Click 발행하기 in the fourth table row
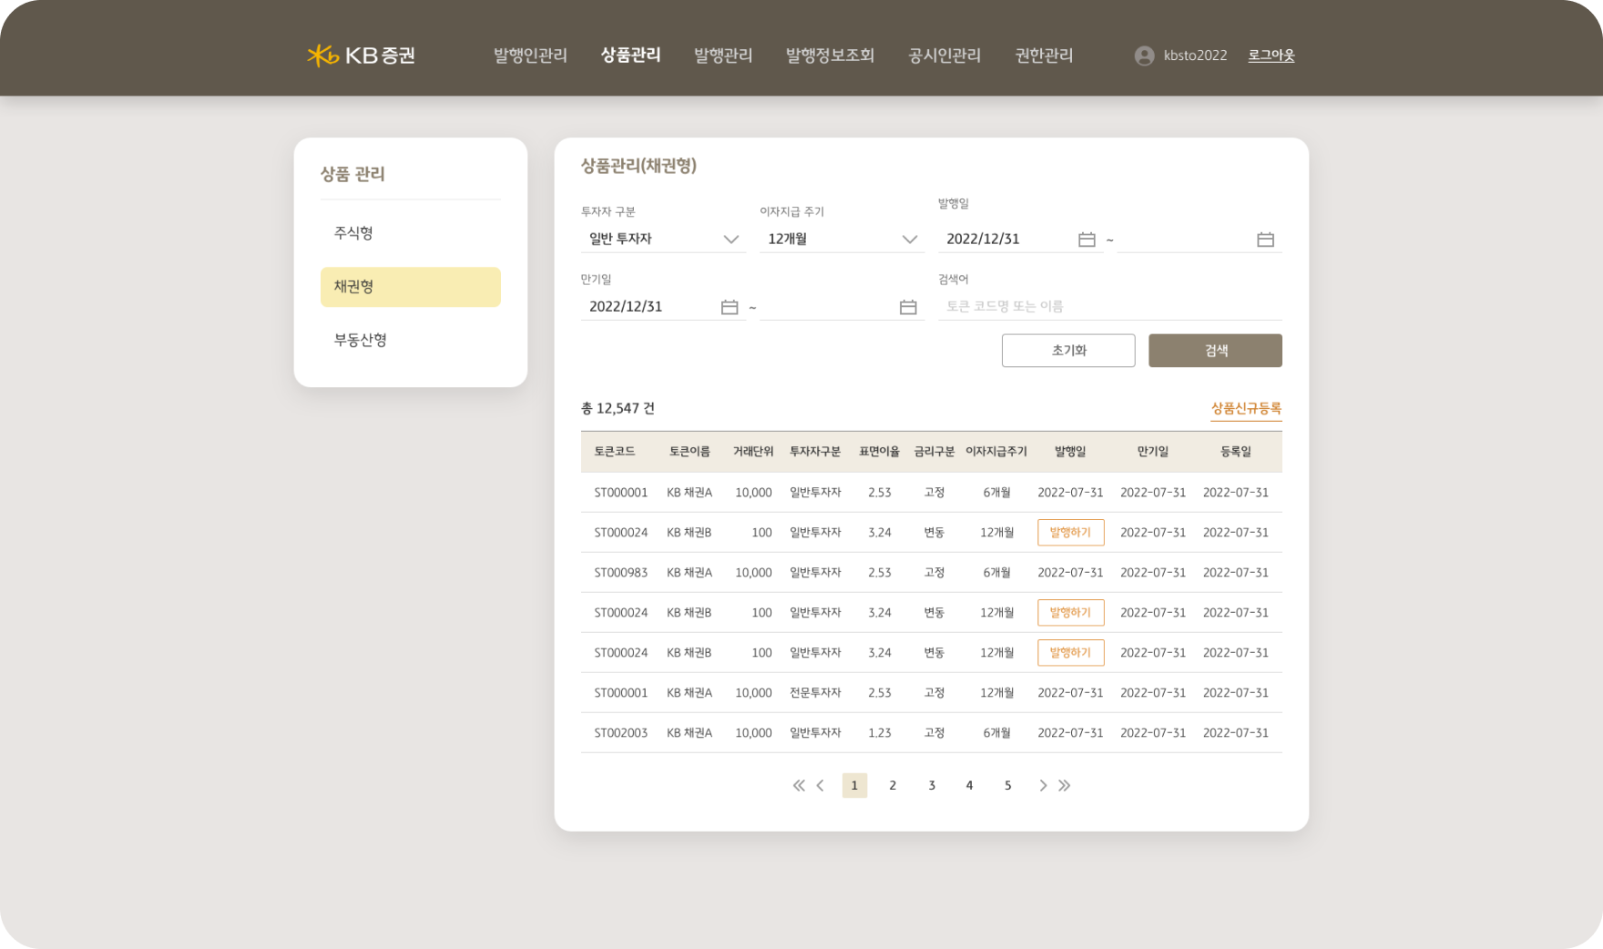The height and width of the screenshot is (949, 1603). [1070, 613]
